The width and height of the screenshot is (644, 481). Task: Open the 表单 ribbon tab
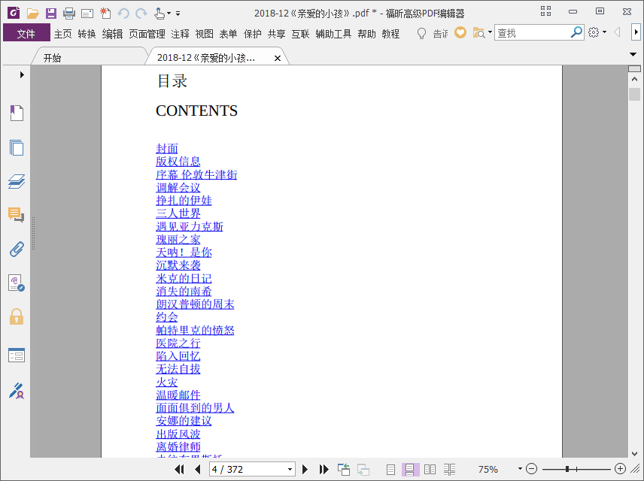point(228,34)
